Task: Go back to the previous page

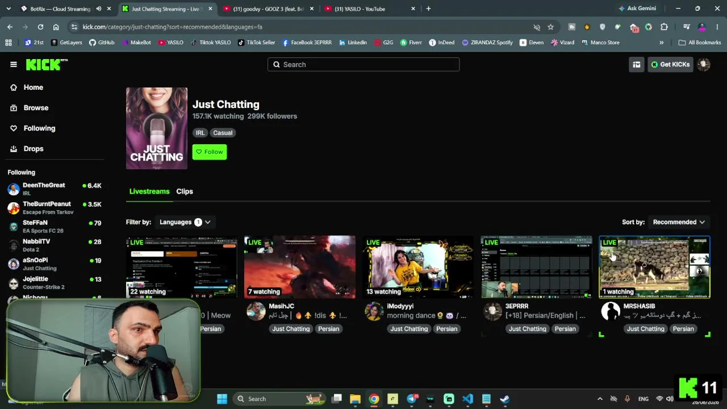Action: (x=10, y=27)
